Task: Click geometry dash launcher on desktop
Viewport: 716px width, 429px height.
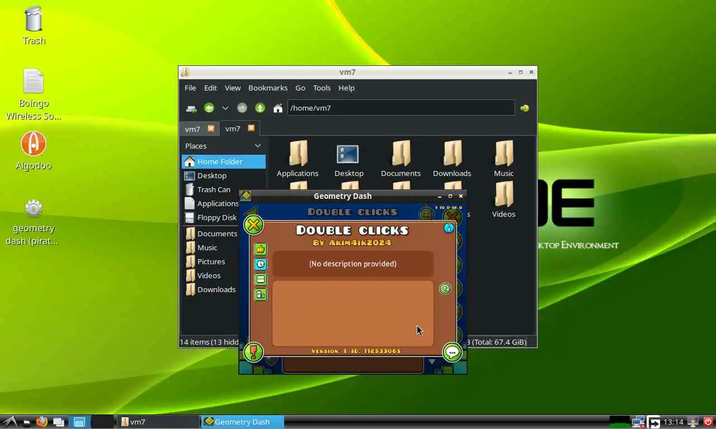Action: 34,222
